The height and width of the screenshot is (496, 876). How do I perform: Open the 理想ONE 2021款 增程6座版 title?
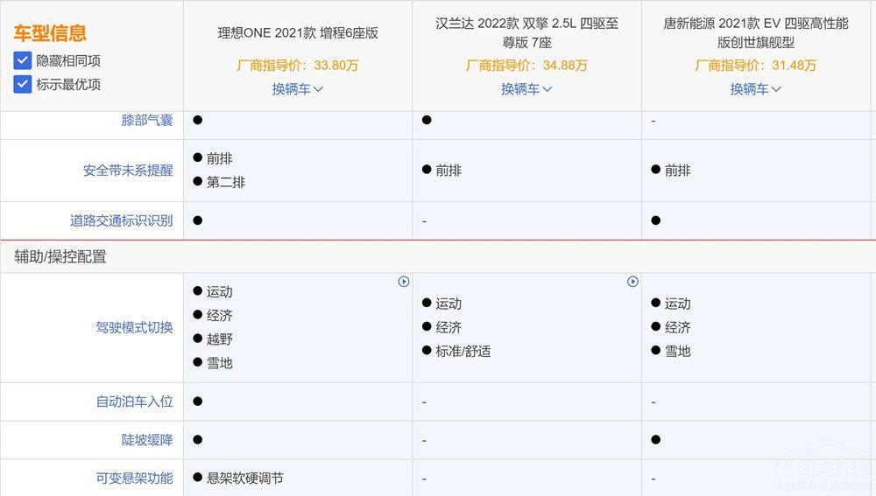[x=298, y=34]
